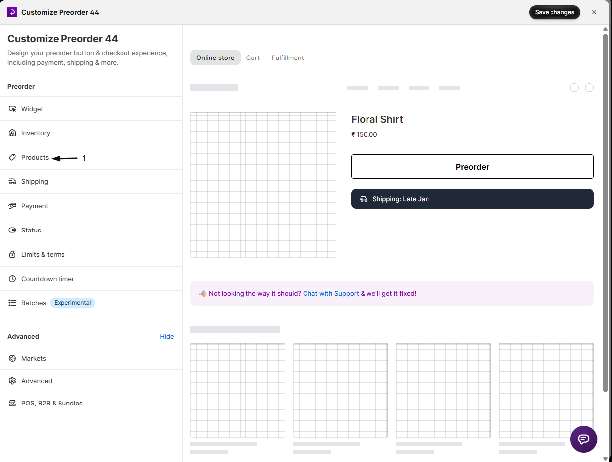Follow the Chat with Support link
Screen dimensions: 612x462
coord(331,293)
